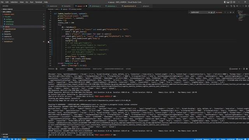249x140 pixels.
Task: Expand the OUTLINE section
Action: coord(23,134)
